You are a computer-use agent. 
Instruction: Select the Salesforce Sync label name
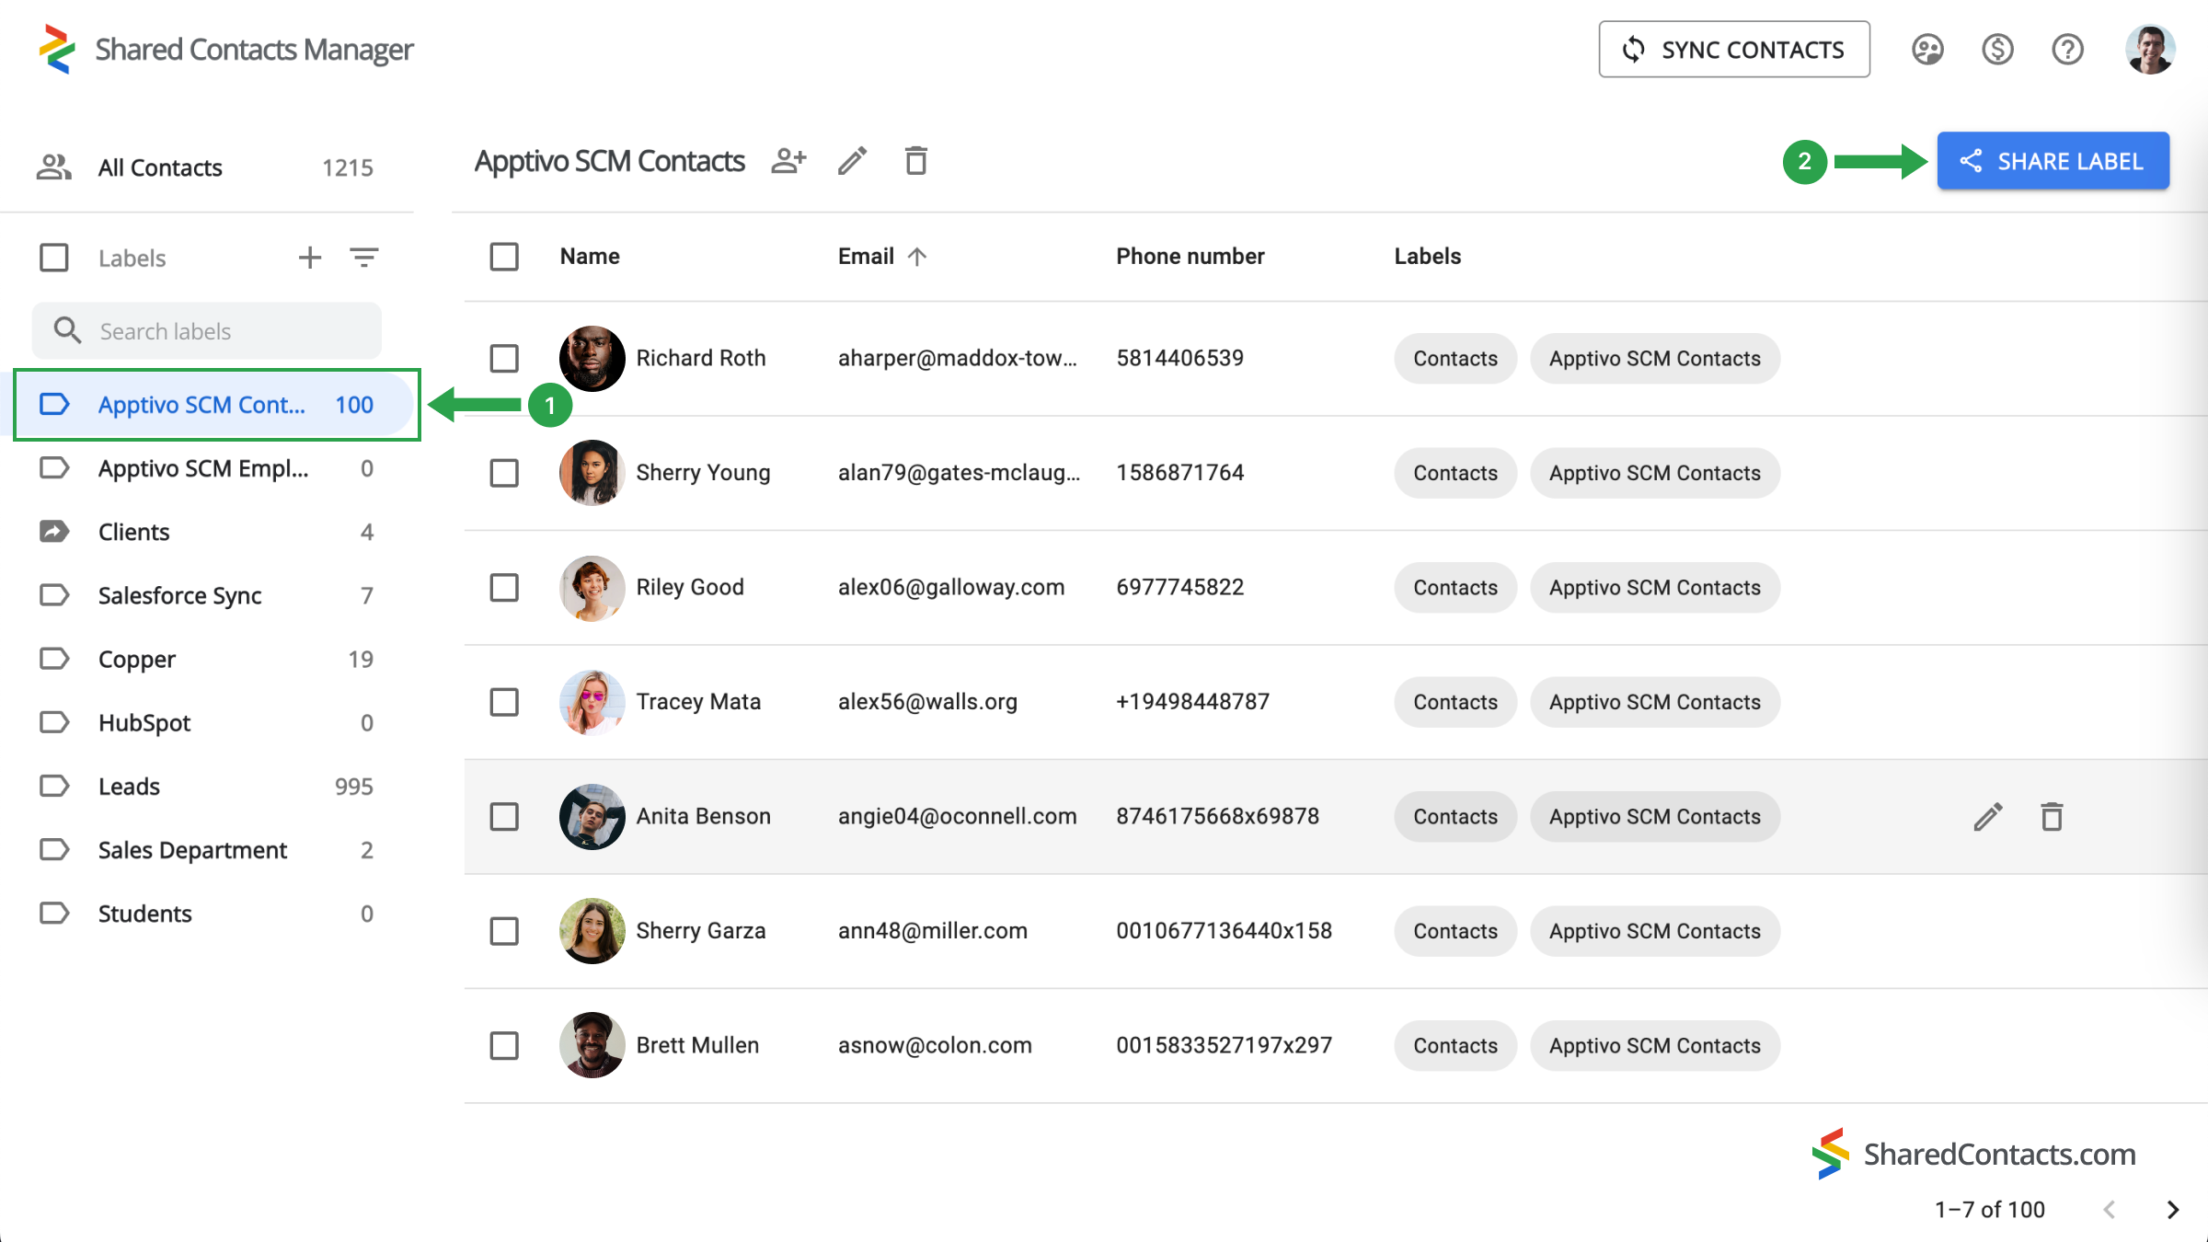(180, 595)
